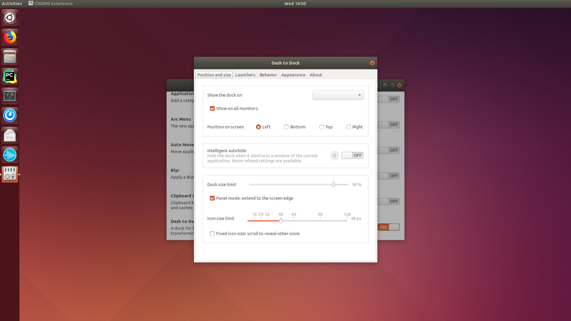Switch to the Appearance tab

[293, 75]
